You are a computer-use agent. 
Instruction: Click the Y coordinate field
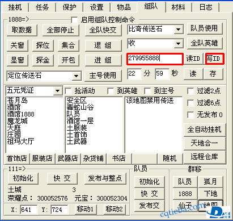click(x=60, y=210)
